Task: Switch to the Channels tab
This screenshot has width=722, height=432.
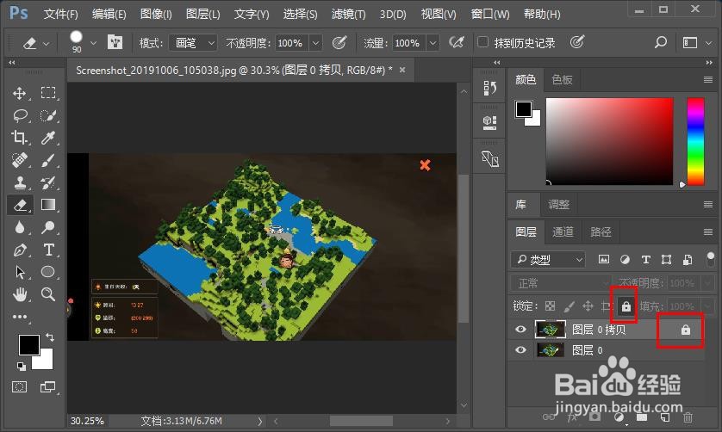Action: (x=563, y=231)
